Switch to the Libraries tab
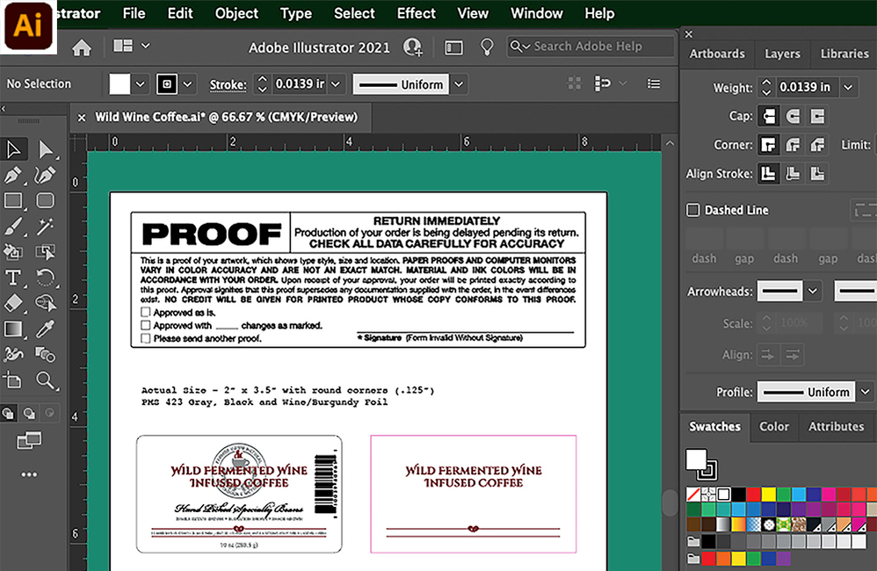The height and width of the screenshot is (571, 877). 844,54
